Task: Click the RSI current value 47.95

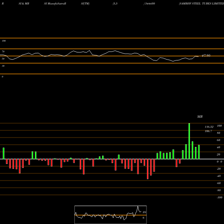Action: point(206,56)
